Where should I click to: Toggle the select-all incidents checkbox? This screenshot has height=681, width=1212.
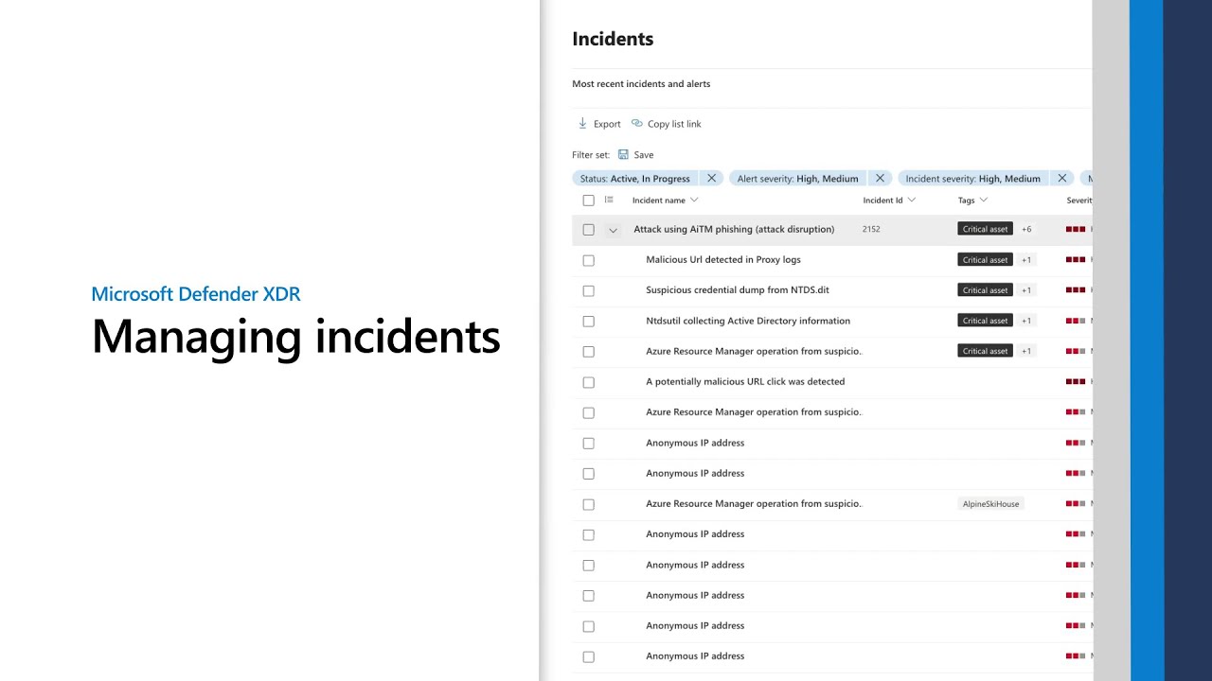(589, 201)
